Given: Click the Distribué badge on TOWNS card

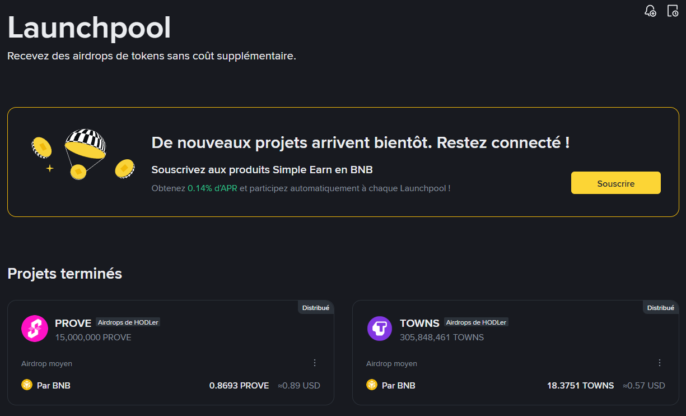Looking at the screenshot, I should 661,308.
